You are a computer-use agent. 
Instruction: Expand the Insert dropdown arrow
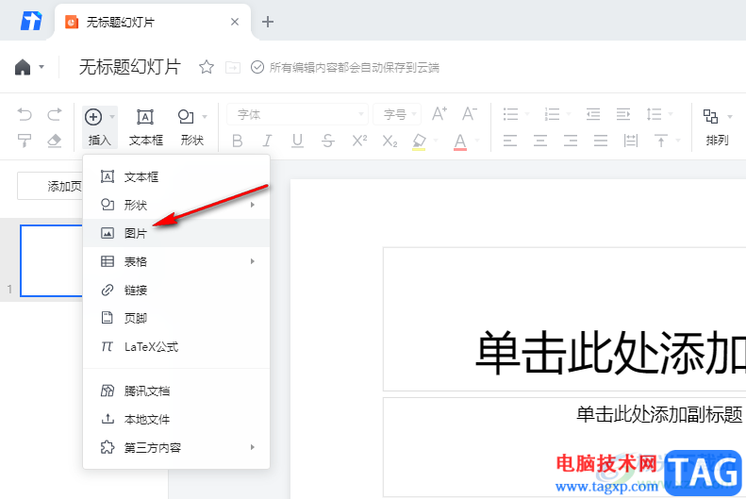[x=112, y=117]
